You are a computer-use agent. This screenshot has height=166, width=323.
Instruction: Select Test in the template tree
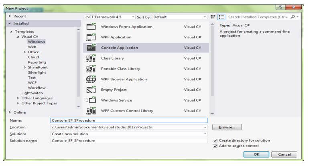point(32,78)
